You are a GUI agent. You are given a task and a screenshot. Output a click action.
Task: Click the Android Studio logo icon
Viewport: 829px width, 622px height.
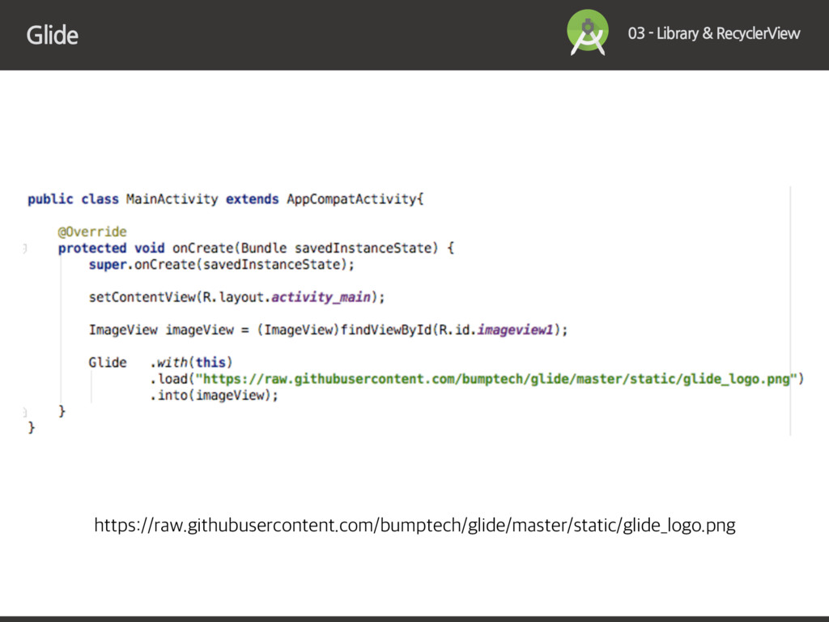588,32
